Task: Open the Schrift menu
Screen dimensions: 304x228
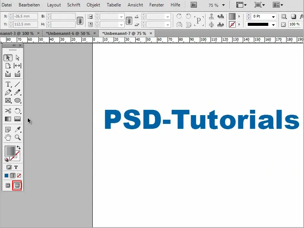Action: pyautogui.click(x=74, y=5)
